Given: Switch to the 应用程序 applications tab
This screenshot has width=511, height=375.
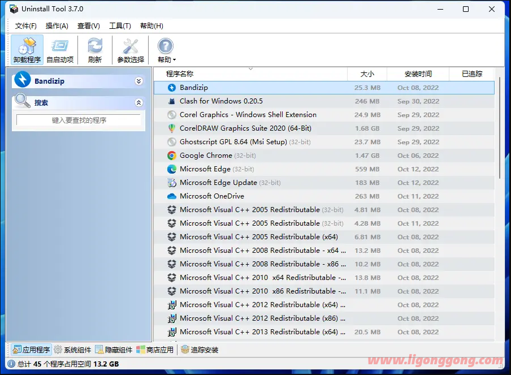Looking at the screenshot, I should click(x=31, y=350).
